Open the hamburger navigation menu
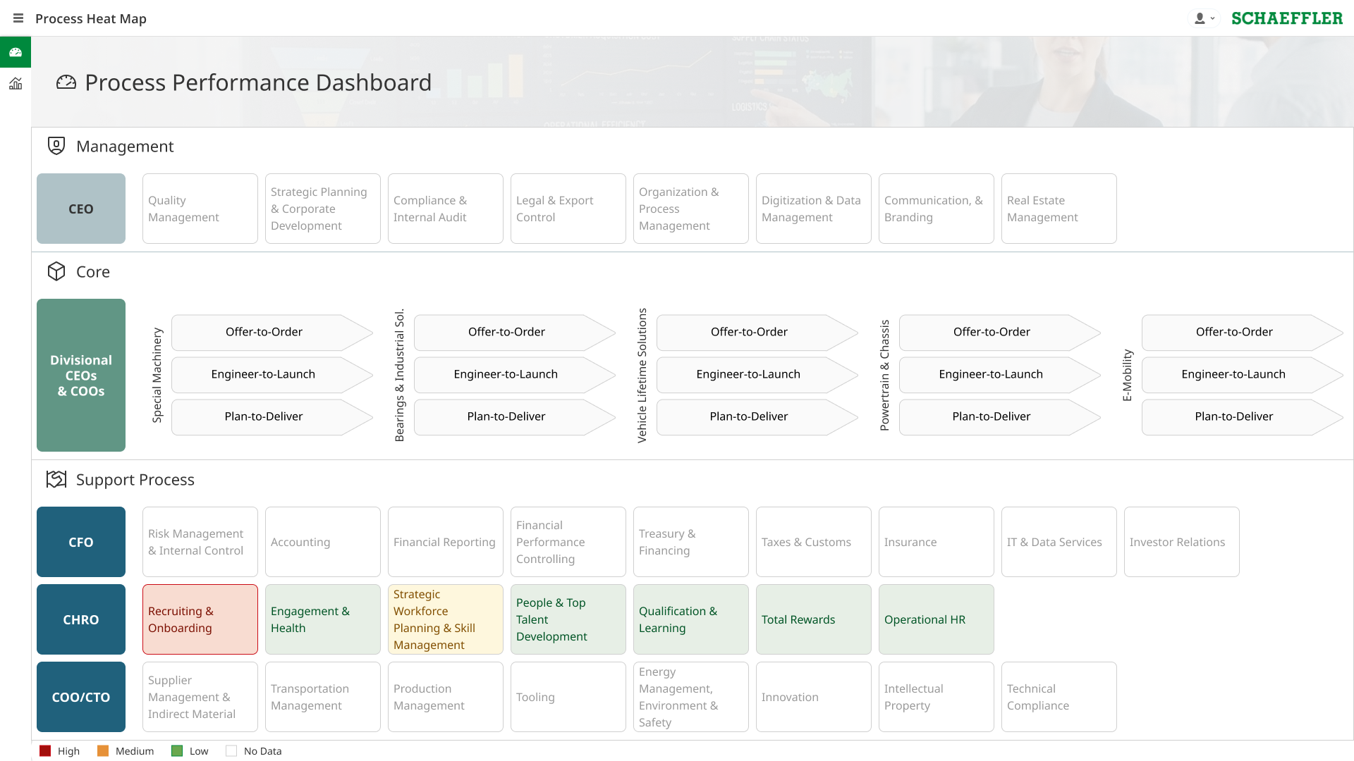 click(18, 18)
